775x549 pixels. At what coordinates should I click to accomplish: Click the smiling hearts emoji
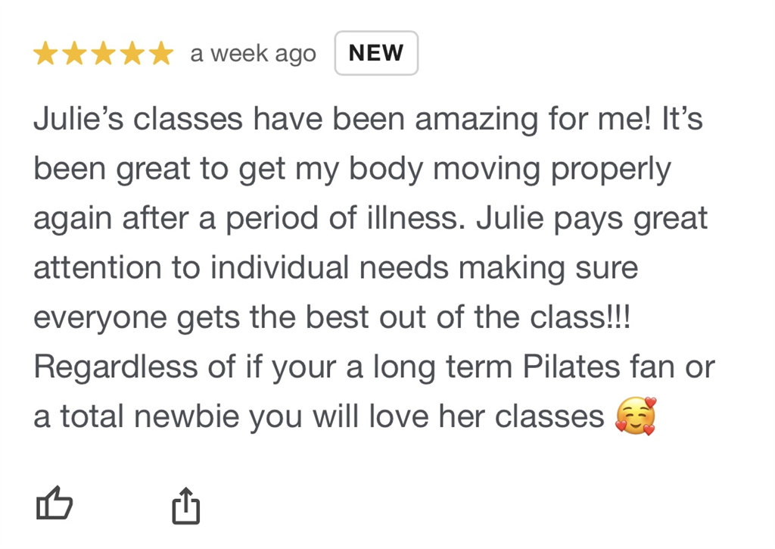(x=635, y=416)
